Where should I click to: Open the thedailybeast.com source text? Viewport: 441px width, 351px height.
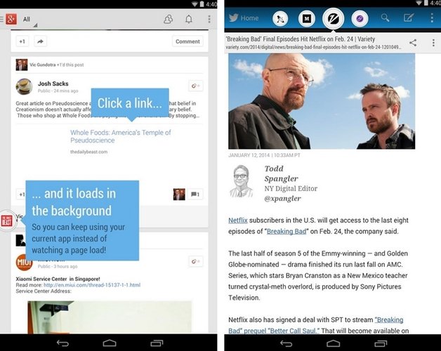coord(89,152)
